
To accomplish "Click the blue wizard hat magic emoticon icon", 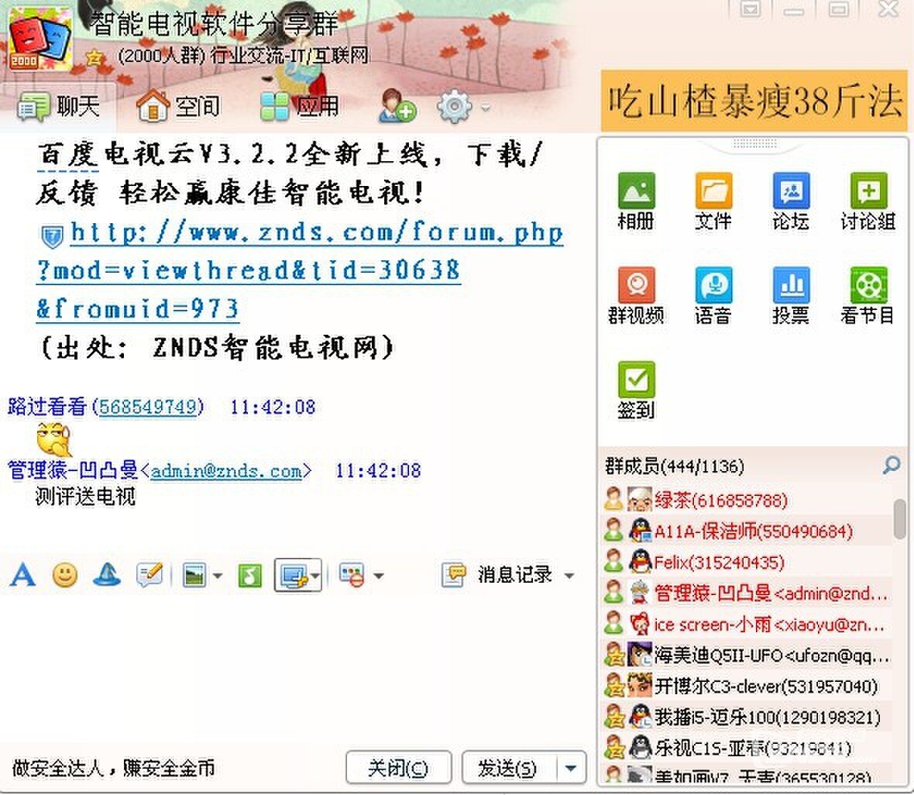I will point(107,575).
